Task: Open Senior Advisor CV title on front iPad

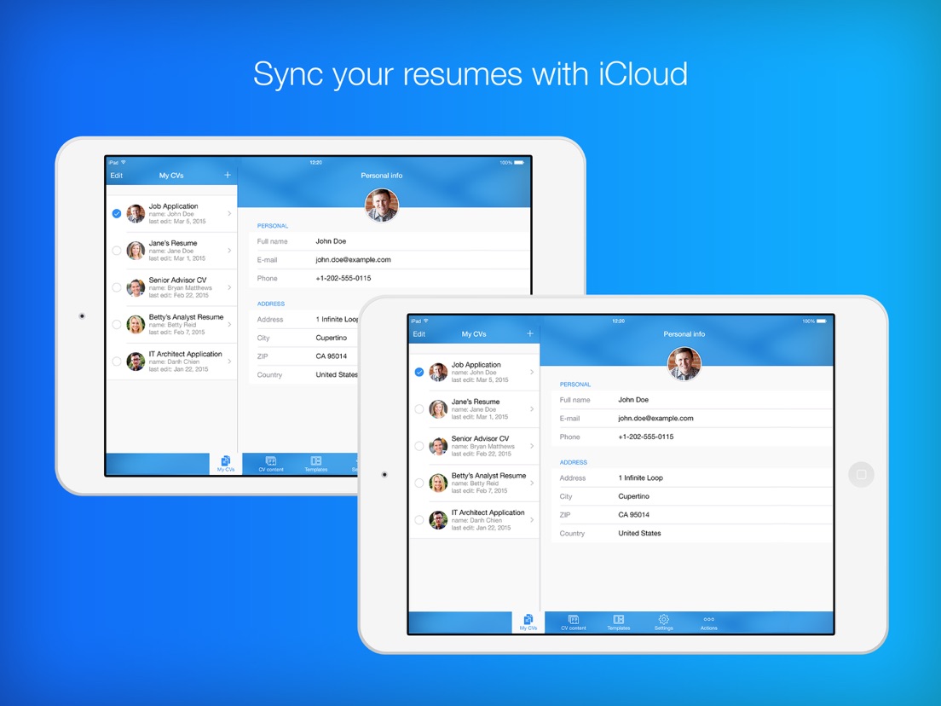Action: 480,438
